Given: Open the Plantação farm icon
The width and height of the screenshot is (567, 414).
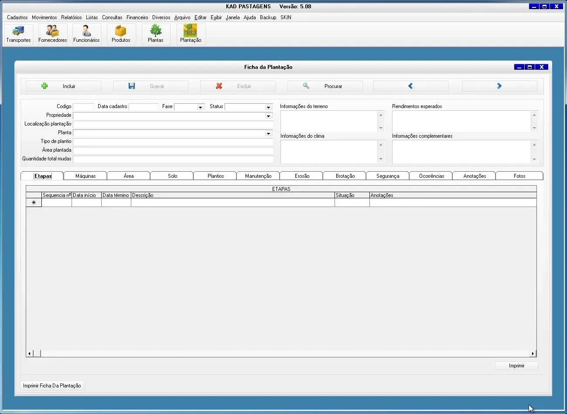Looking at the screenshot, I should (x=191, y=34).
